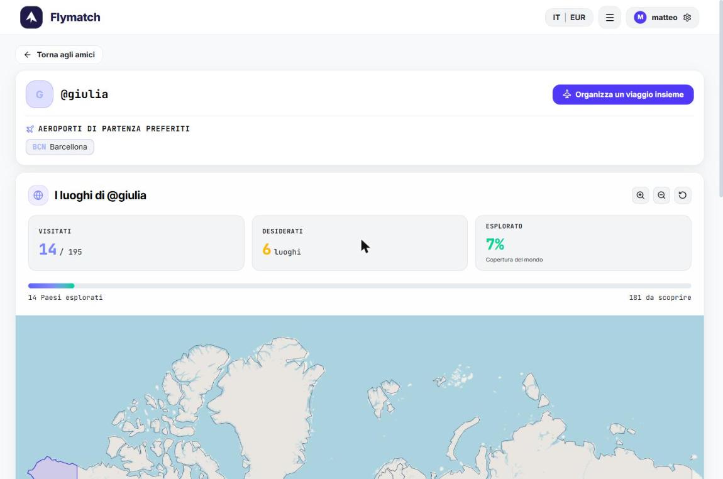Open the Esplorato 7% card
This screenshot has width=723, height=479.
click(583, 243)
